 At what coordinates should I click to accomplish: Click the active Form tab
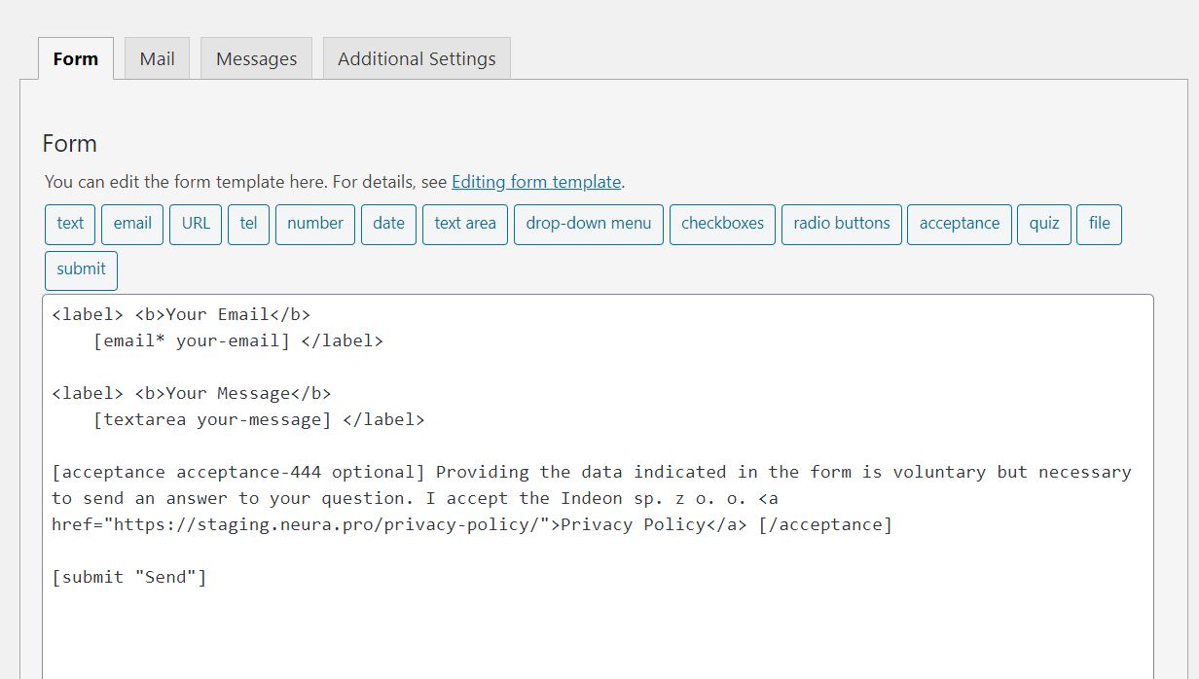pos(76,58)
